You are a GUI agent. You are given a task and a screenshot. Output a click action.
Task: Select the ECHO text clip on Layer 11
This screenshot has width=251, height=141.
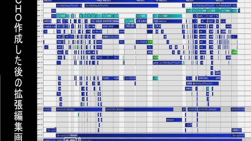click(x=99, y=47)
